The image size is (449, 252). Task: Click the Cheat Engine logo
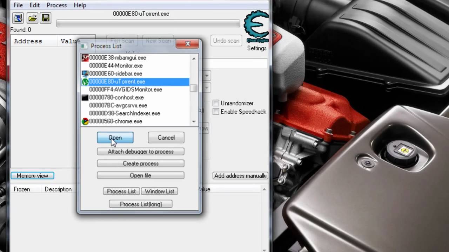click(x=256, y=27)
